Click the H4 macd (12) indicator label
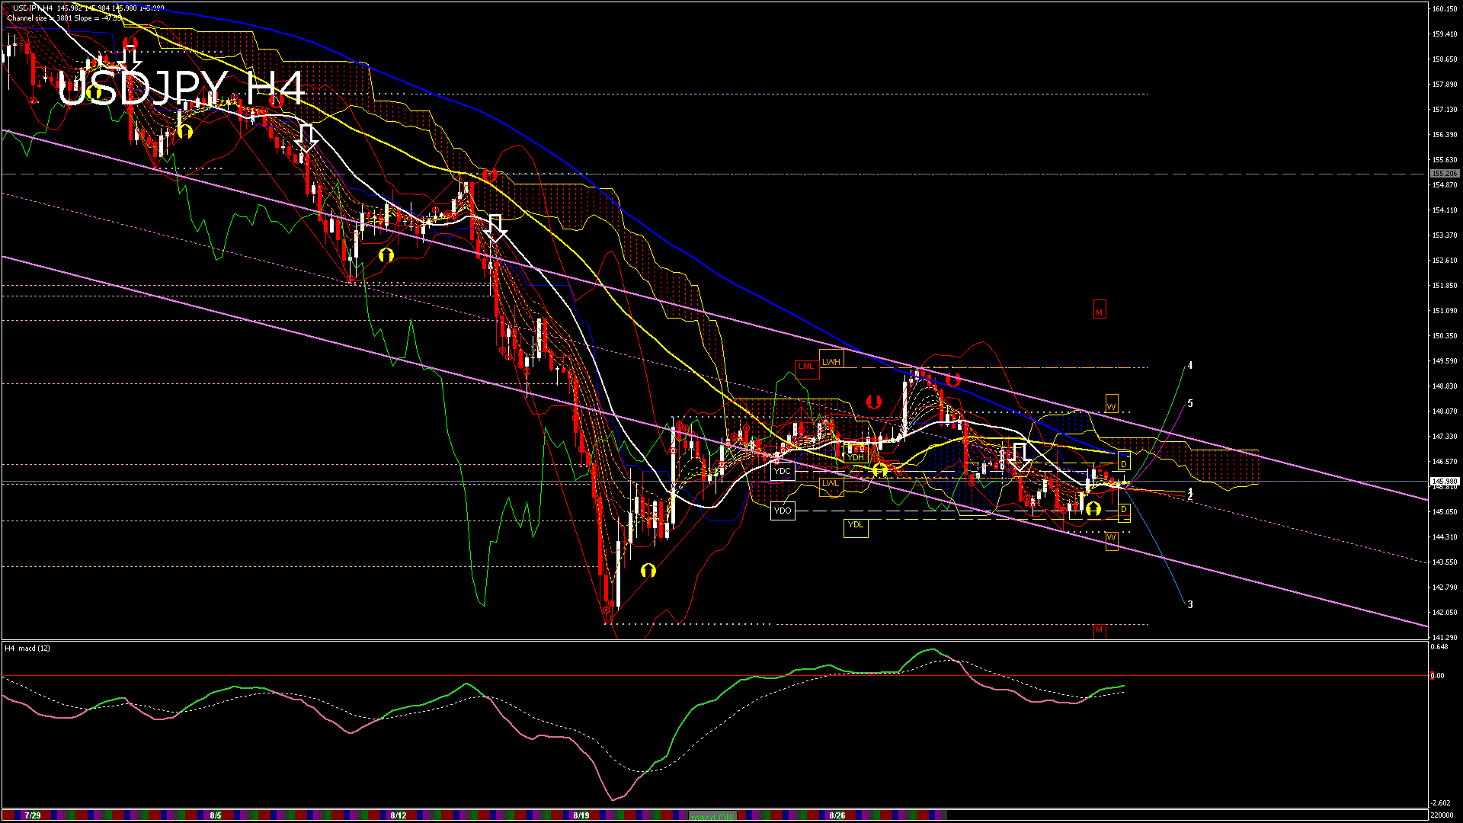 (x=28, y=648)
